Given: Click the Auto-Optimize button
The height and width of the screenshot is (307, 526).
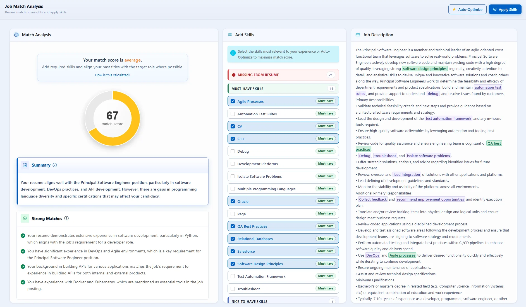Looking at the screenshot, I should pos(467,9).
